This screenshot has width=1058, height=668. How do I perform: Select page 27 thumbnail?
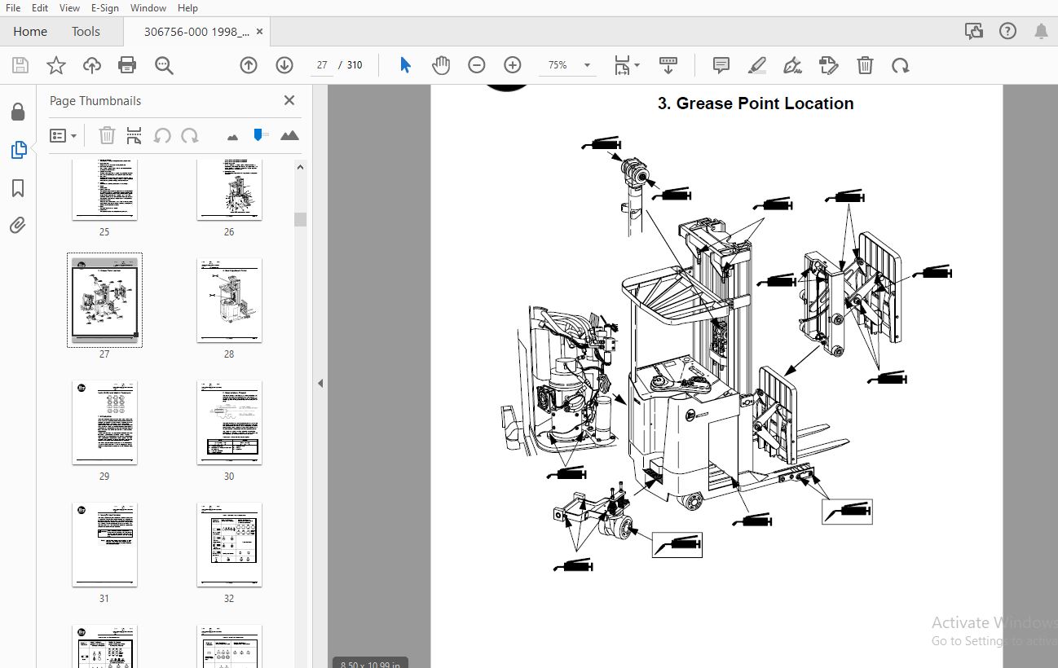(x=104, y=300)
